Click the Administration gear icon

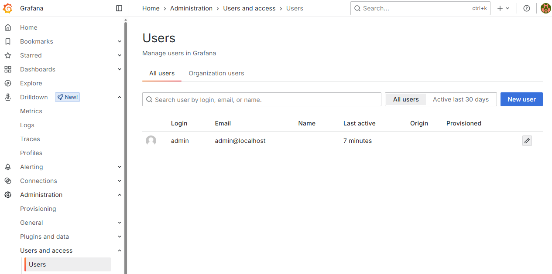[x=8, y=195]
